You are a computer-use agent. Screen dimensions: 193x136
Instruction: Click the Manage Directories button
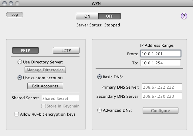click(x=46, y=70)
